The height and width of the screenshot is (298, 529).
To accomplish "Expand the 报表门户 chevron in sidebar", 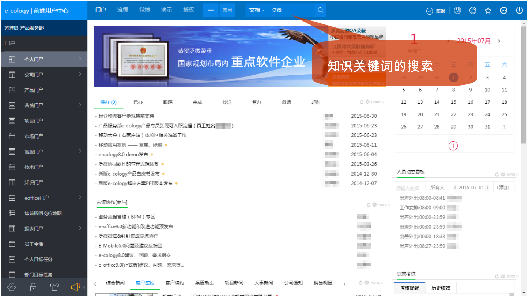I will point(80,229).
